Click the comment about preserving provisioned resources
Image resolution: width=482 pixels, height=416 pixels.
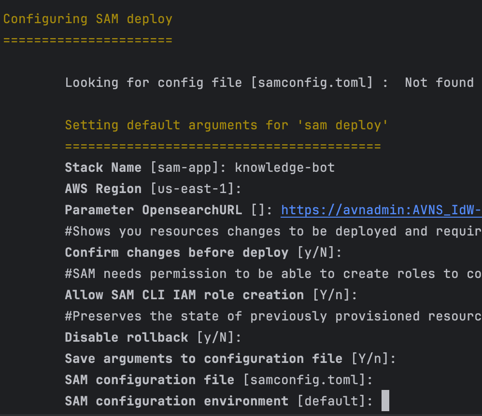pos(270,316)
